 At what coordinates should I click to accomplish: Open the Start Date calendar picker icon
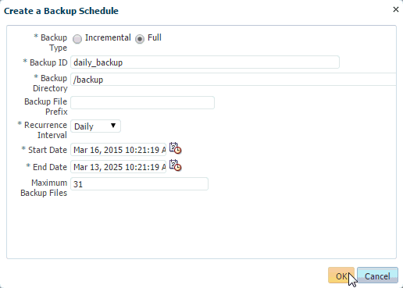(x=175, y=148)
